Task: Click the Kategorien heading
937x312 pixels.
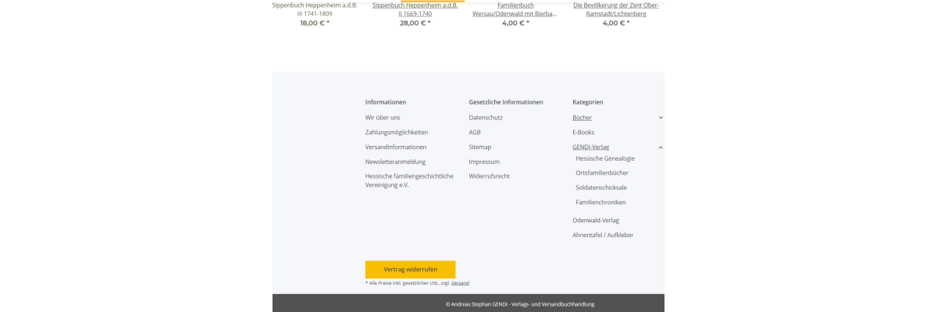Action: 588,102
